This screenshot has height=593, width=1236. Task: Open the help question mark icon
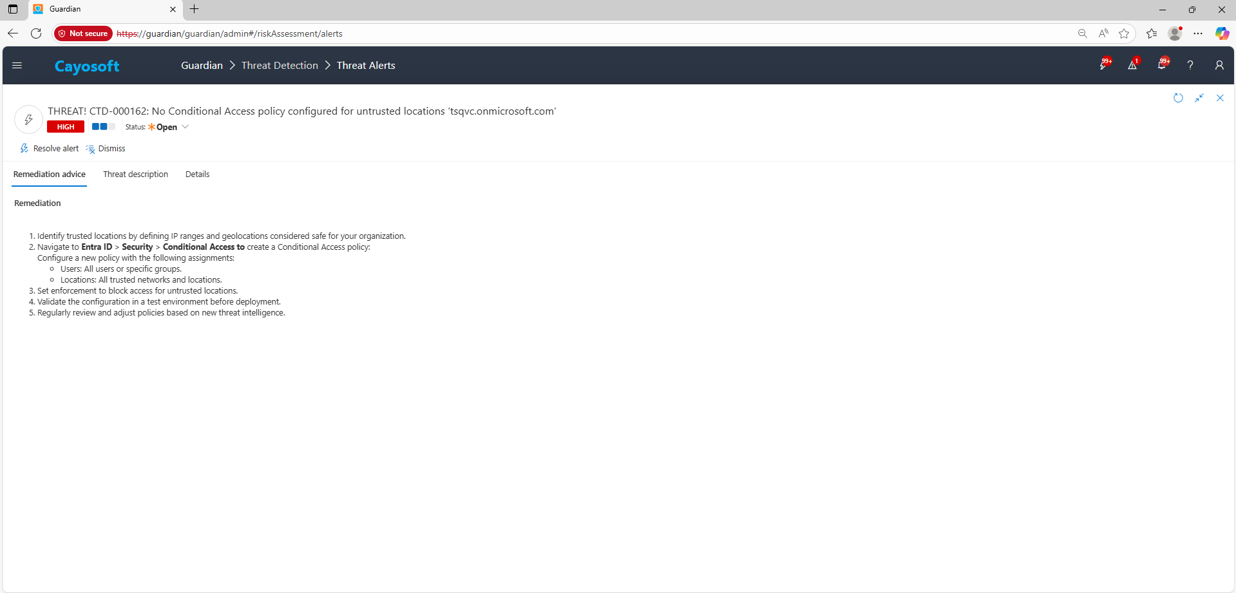1190,65
